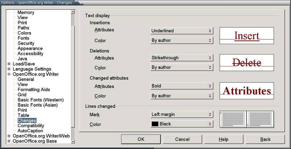Open the Deletions Attributes dropdown showing Strikethrough

coord(182,58)
